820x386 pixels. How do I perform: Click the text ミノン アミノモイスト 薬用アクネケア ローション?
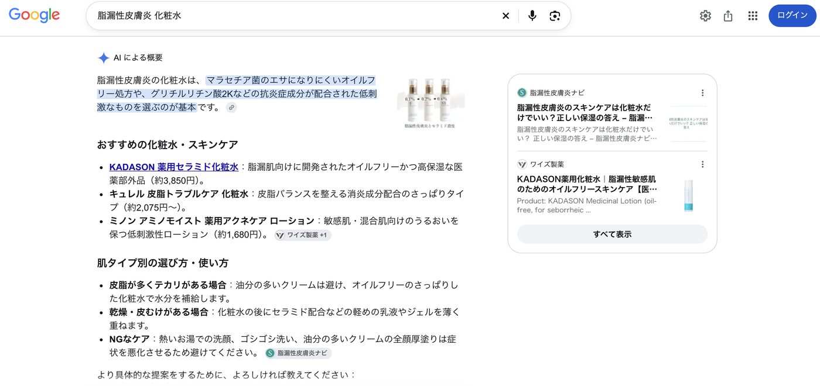coord(211,221)
